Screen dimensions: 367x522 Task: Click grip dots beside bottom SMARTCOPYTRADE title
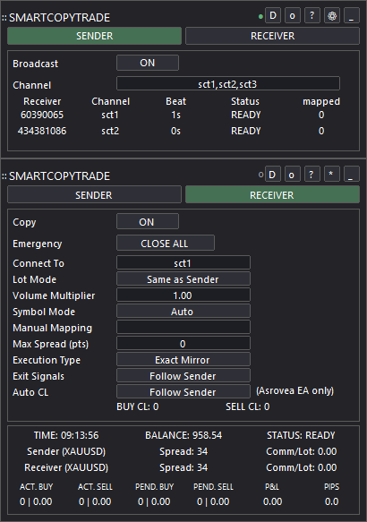click(4, 176)
